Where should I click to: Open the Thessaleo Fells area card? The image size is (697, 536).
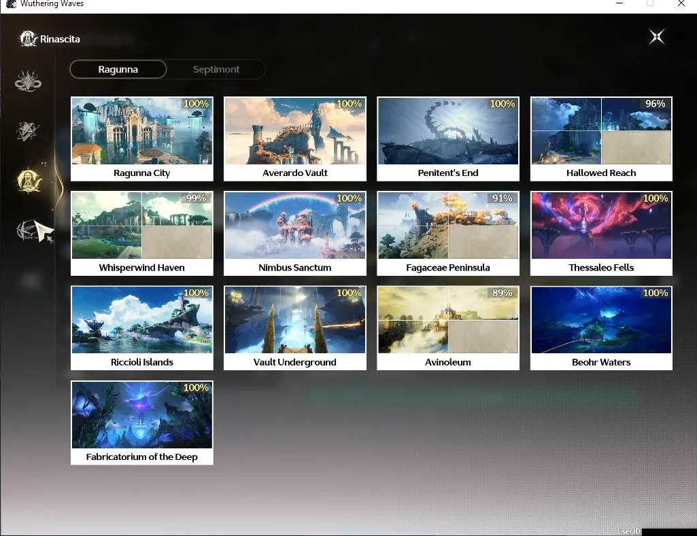click(601, 233)
